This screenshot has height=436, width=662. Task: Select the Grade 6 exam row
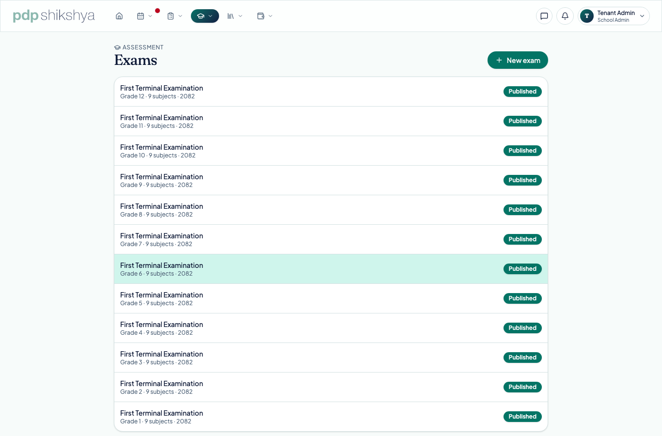(x=331, y=269)
